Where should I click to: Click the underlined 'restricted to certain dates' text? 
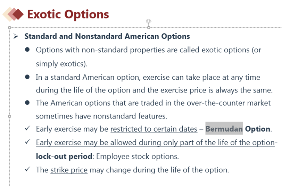(x=154, y=129)
